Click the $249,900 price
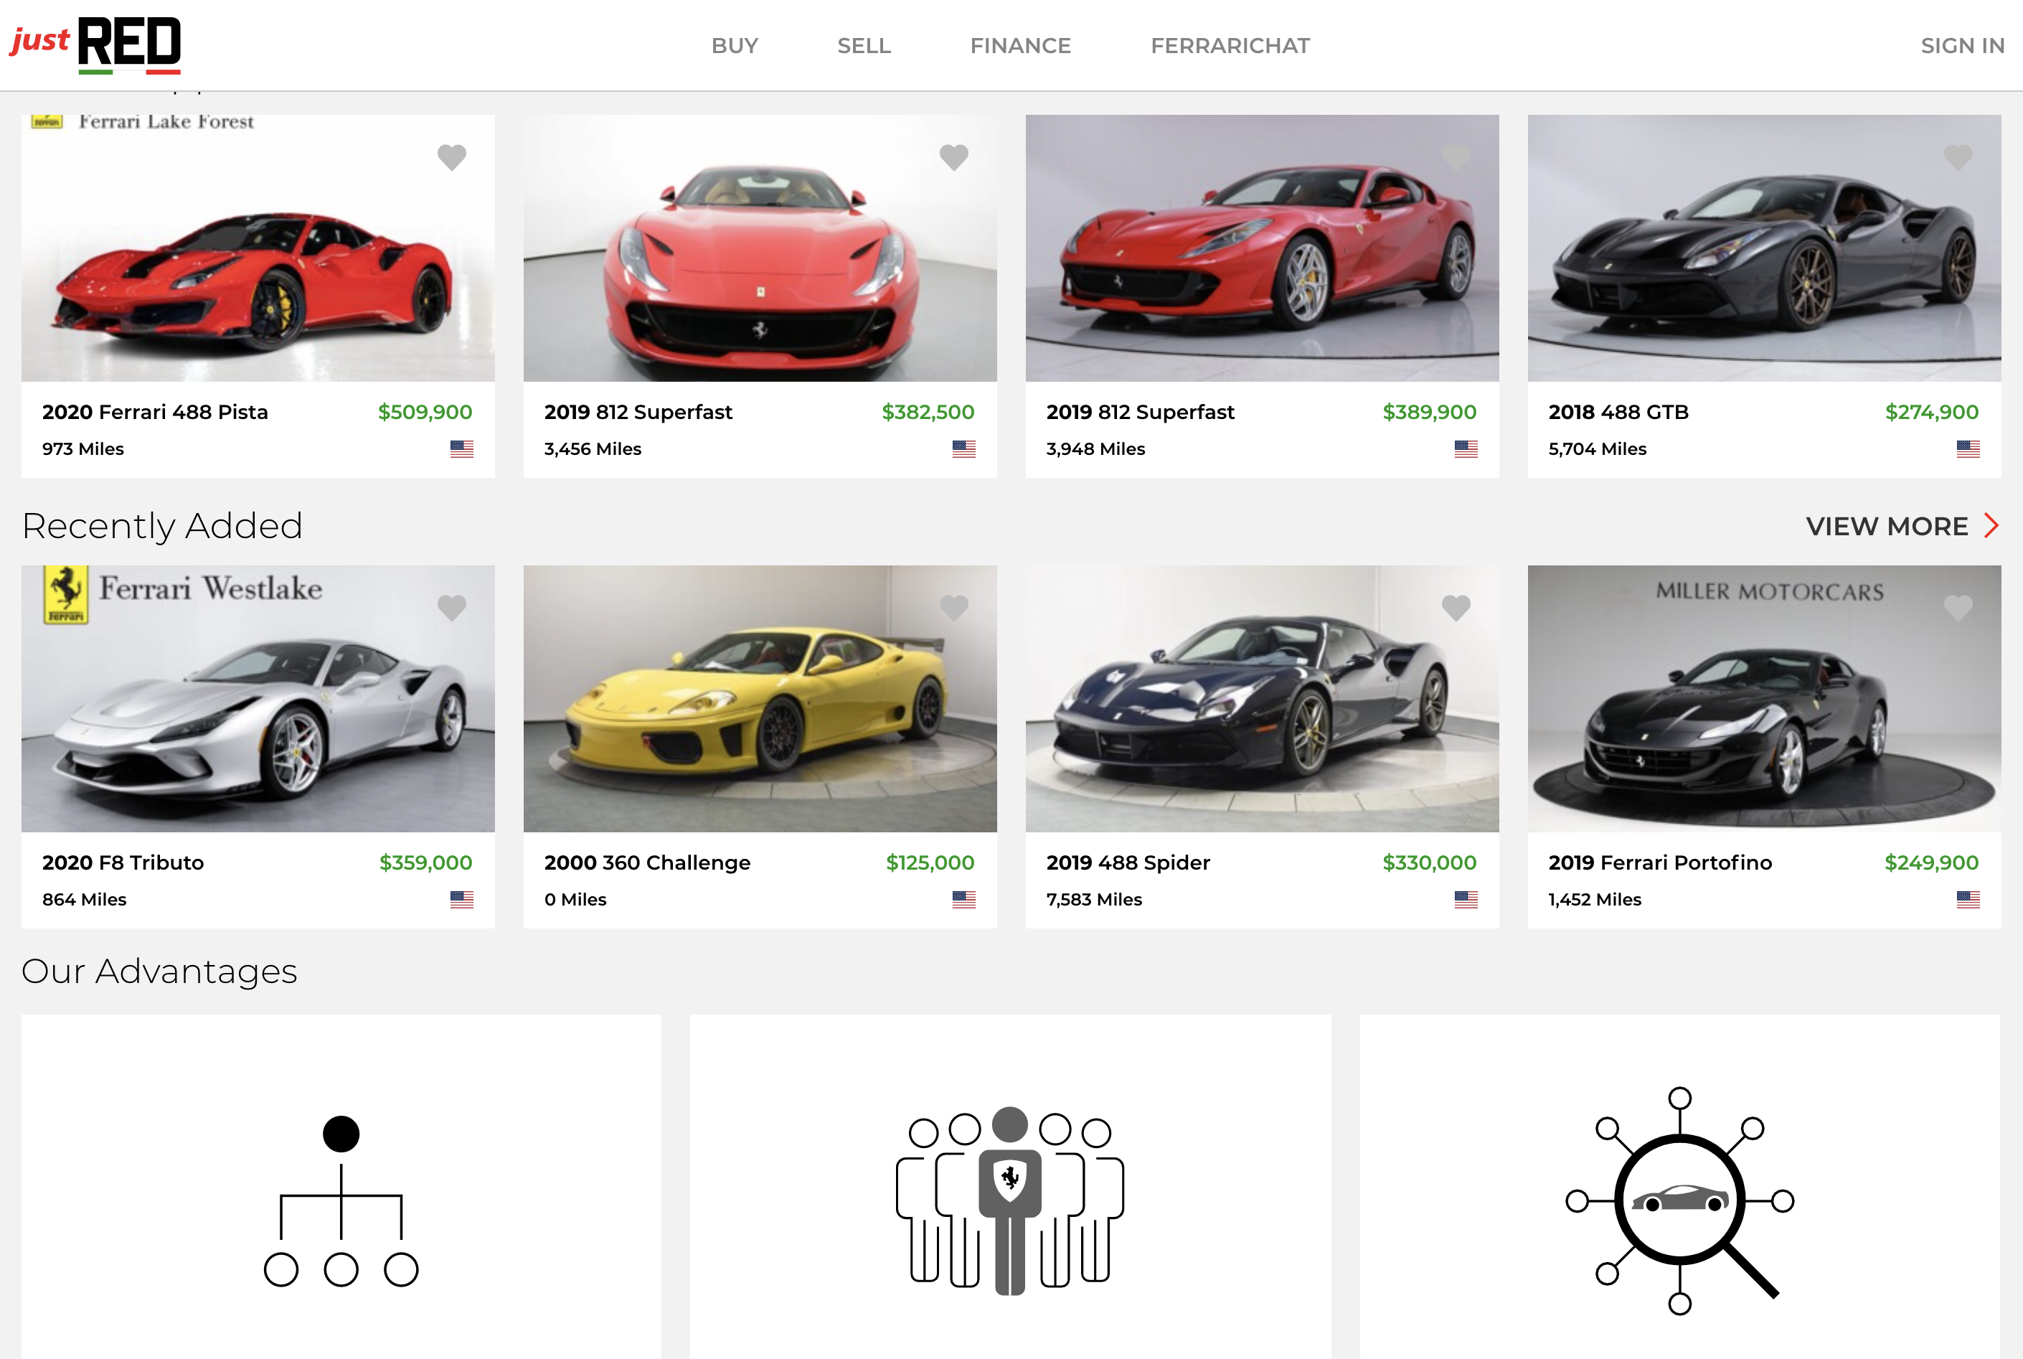This screenshot has width=2023, height=1359. click(x=1932, y=863)
